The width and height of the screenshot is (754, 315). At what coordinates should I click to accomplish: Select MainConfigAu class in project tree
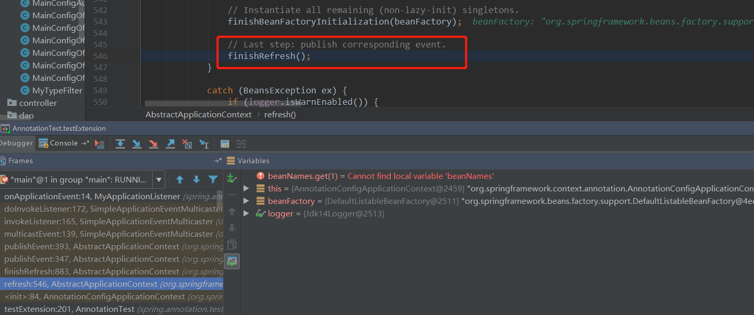(x=52, y=3)
